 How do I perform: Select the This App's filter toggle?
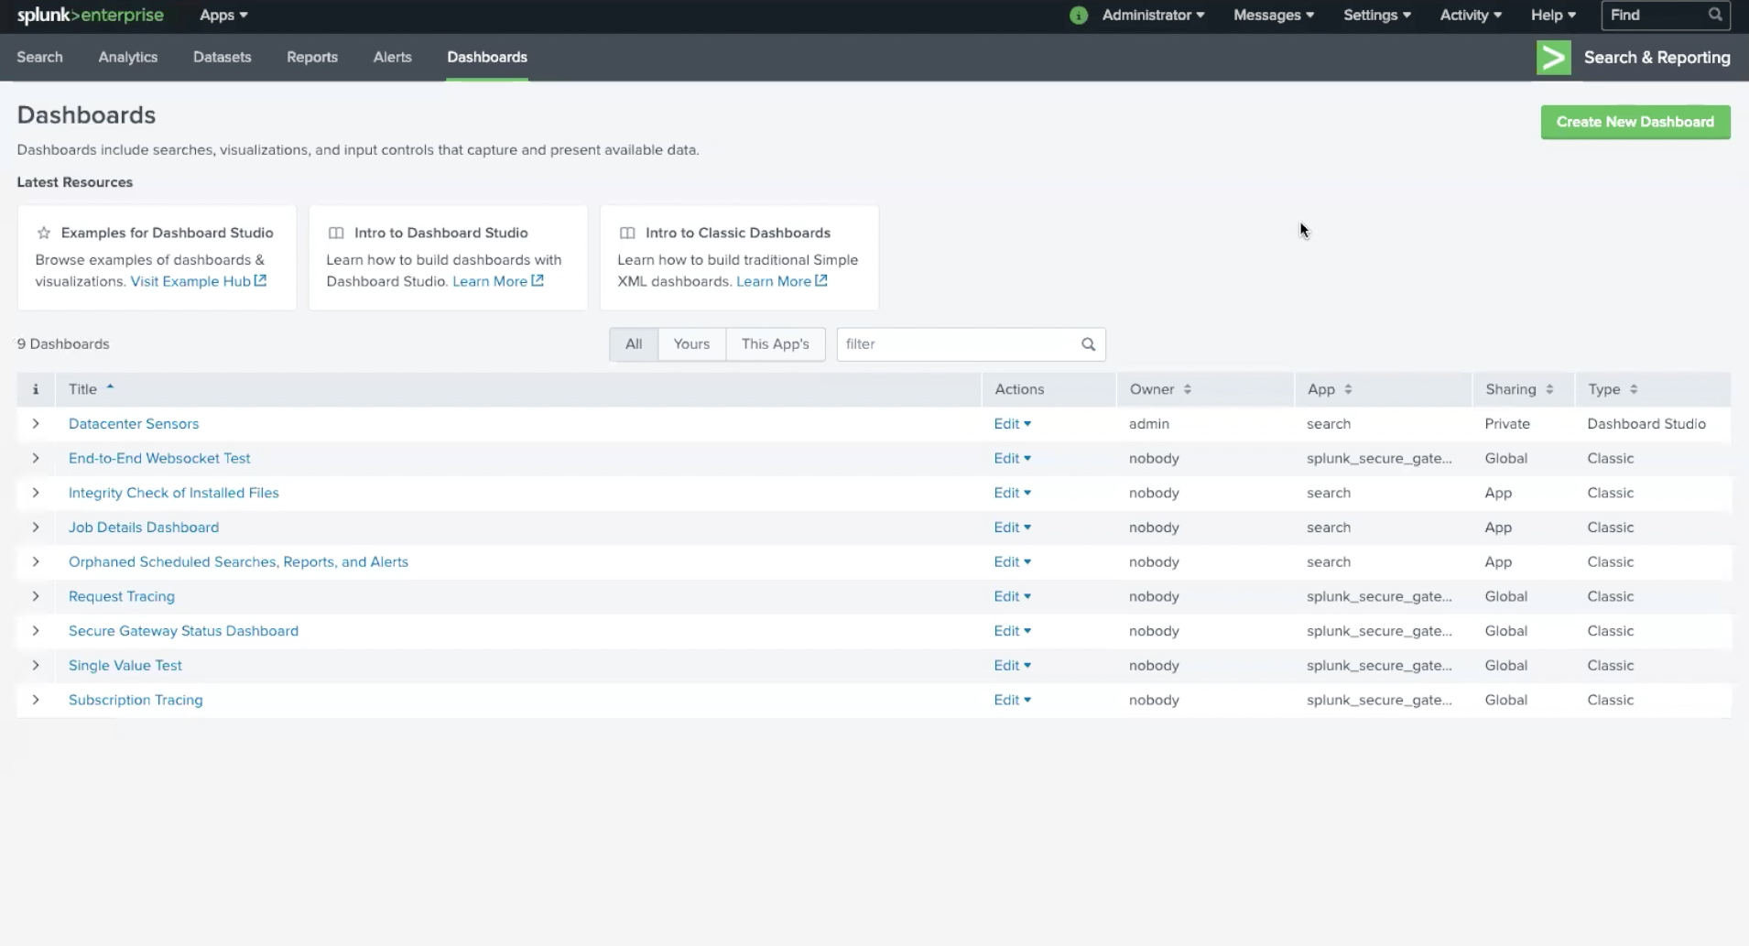coord(775,344)
